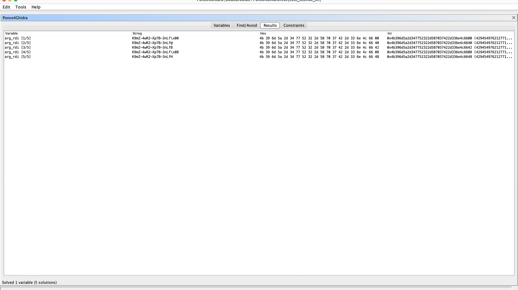
Task: Switch to the Variables tab
Action: click(222, 25)
